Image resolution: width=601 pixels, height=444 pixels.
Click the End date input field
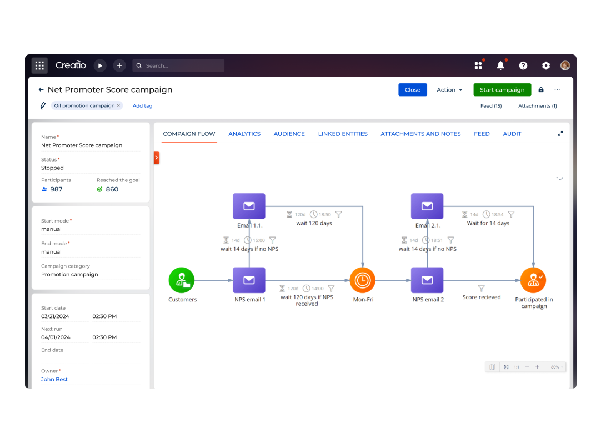(x=65, y=358)
